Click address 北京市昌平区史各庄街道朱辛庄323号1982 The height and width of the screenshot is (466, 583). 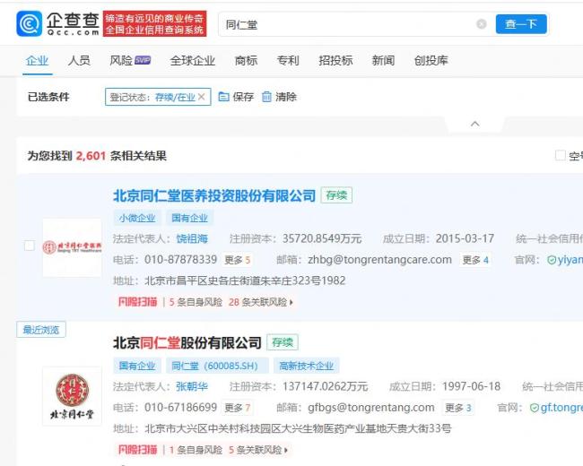pyautogui.click(x=245, y=280)
